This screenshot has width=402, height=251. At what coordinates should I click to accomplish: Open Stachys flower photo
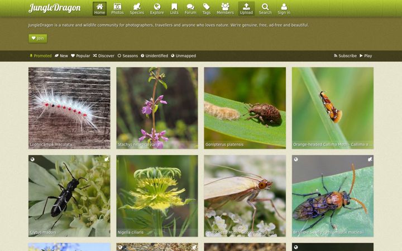[x=157, y=108]
